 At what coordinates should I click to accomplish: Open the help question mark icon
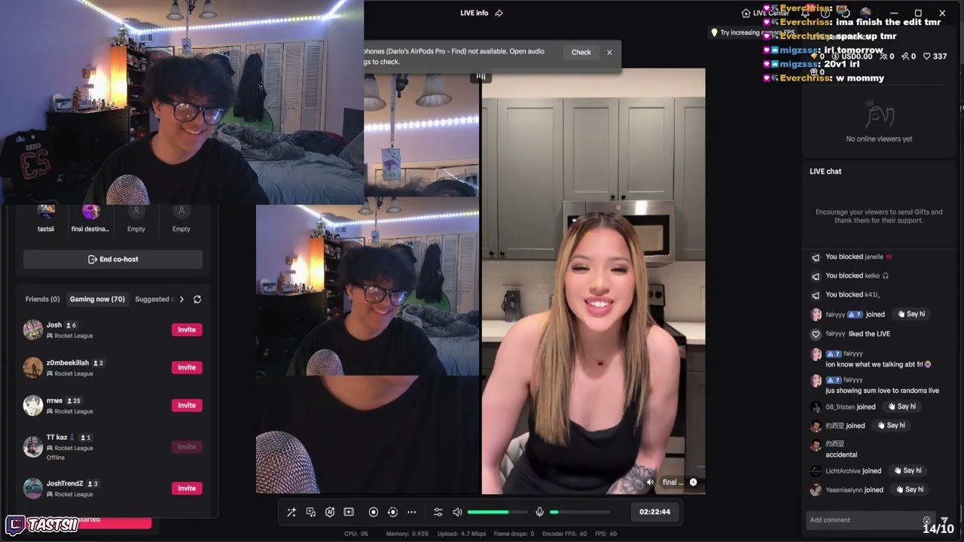[825, 13]
